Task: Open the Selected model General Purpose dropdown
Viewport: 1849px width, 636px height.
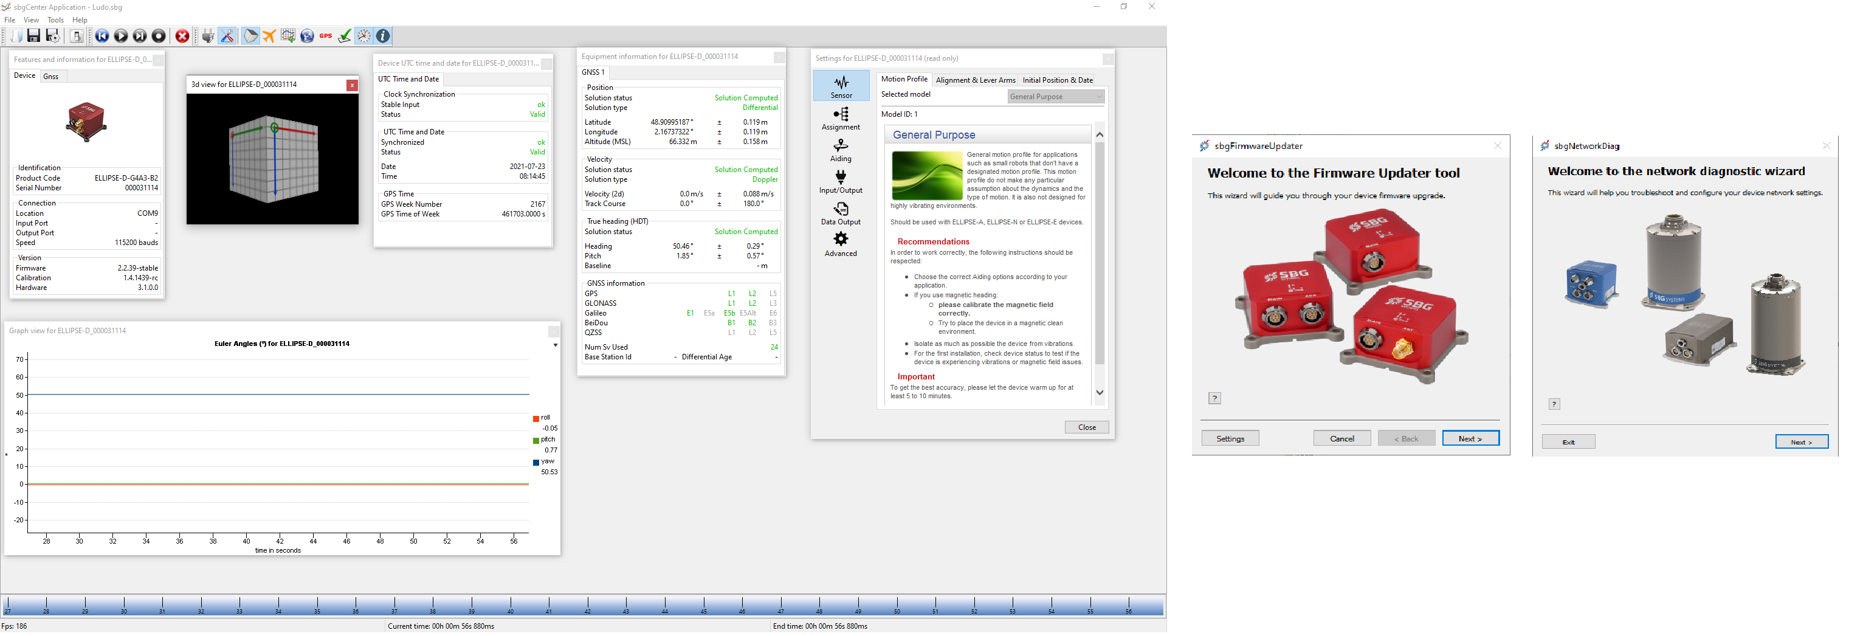Action: (x=1056, y=97)
